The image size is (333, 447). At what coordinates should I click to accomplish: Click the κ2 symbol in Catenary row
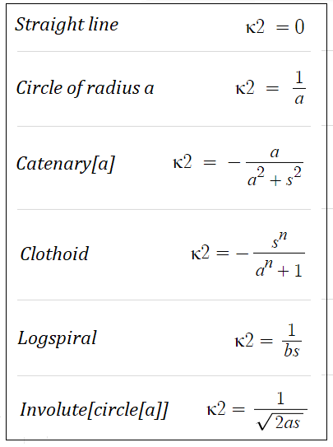pyautogui.click(x=183, y=163)
